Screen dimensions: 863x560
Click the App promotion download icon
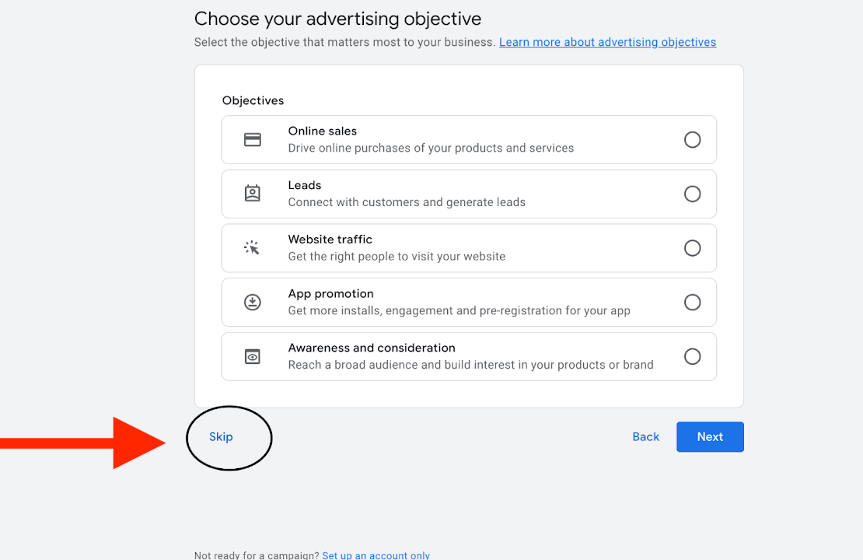253,303
